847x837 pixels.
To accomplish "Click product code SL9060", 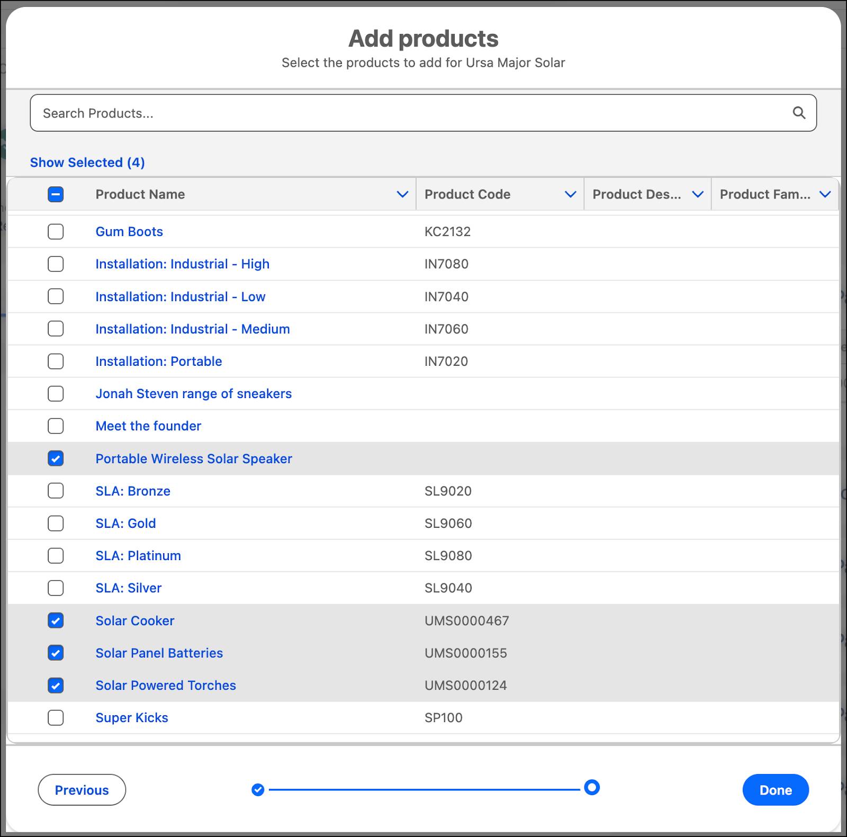I will [x=448, y=523].
